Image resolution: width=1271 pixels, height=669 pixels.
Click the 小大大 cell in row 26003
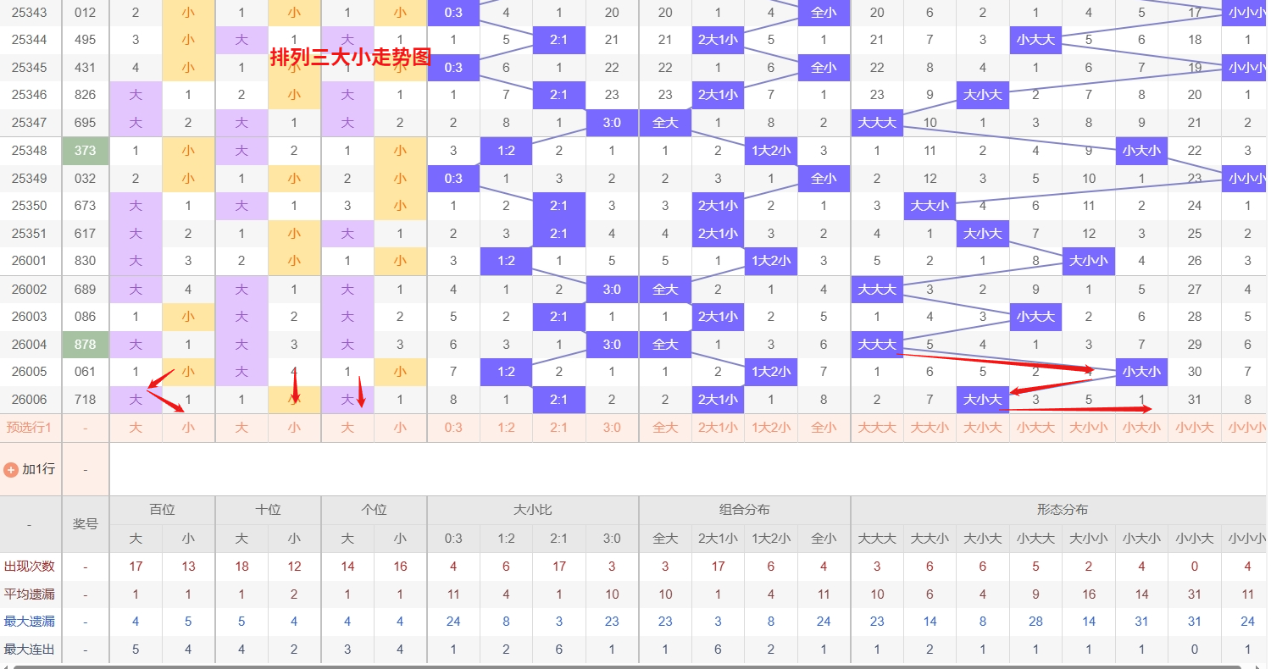[x=1035, y=317]
